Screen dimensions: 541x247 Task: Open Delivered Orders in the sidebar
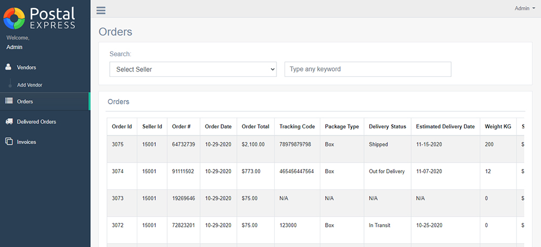37,122
